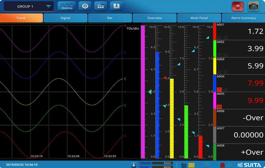Click the A003 yellow color swatch
The image size is (265, 168).
point(215,66)
